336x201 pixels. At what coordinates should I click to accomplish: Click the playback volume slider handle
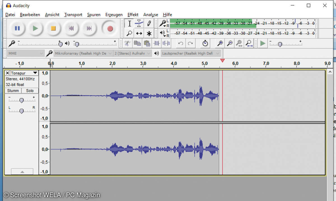(77, 44)
